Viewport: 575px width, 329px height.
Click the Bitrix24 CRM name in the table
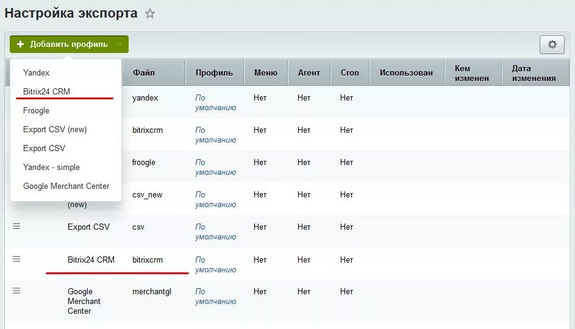pos(91,260)
